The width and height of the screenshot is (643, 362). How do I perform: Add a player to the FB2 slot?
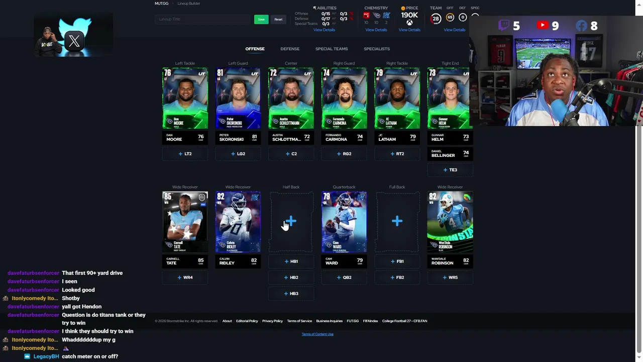click(397, 278)
